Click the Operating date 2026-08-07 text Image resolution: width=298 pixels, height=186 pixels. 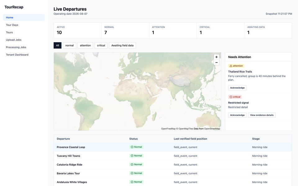click(70, 14)
